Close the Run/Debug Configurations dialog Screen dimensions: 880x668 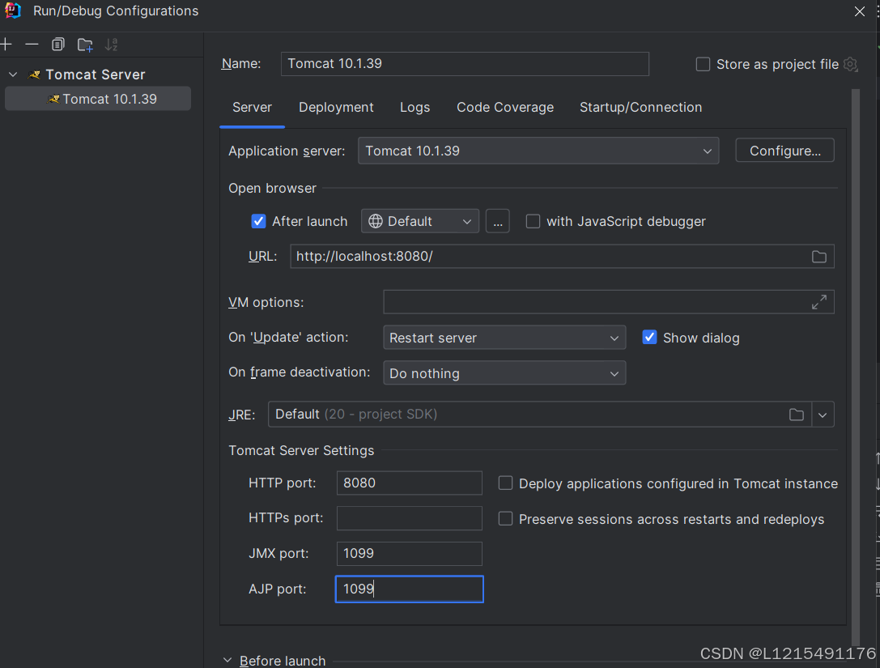[859, 11]
